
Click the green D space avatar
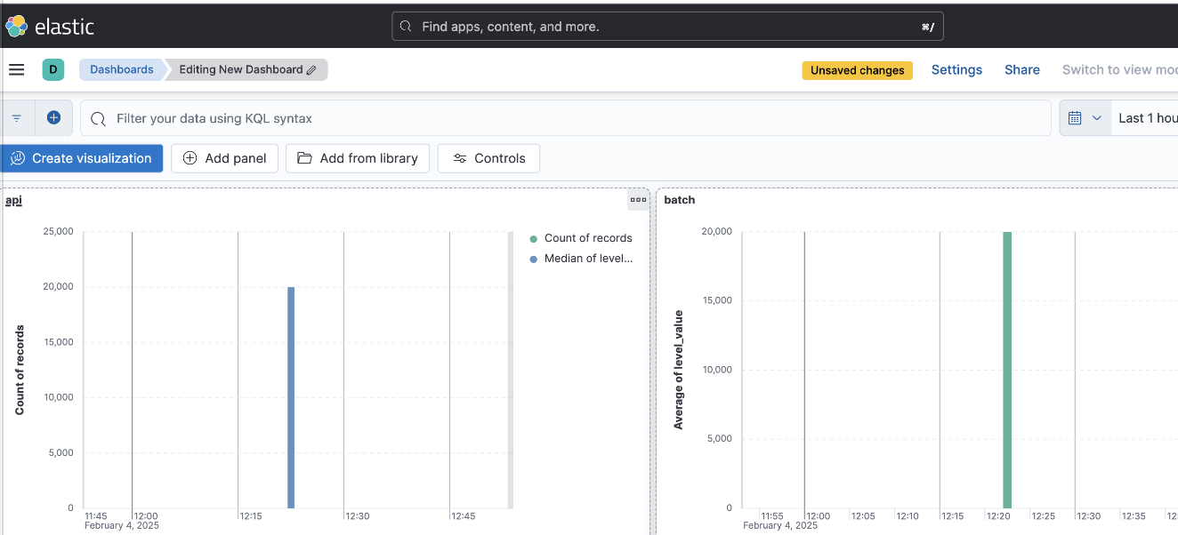pyautogui.click(x=53, y=69)
